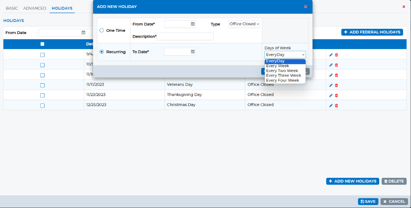Open calendar icon in Holidays From Date filter

click(83, 33)
